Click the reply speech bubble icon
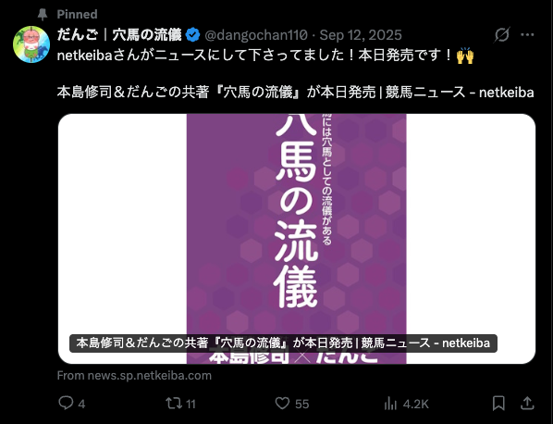The image size is (553, 424). point(66,403)
